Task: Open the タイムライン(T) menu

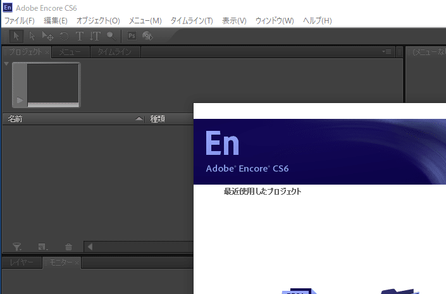Action: (192, 20)
